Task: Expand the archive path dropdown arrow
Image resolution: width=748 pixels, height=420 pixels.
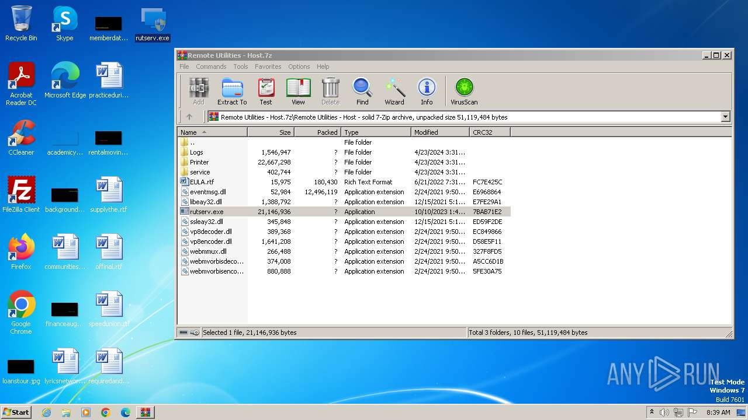Action: pos(725,117)
